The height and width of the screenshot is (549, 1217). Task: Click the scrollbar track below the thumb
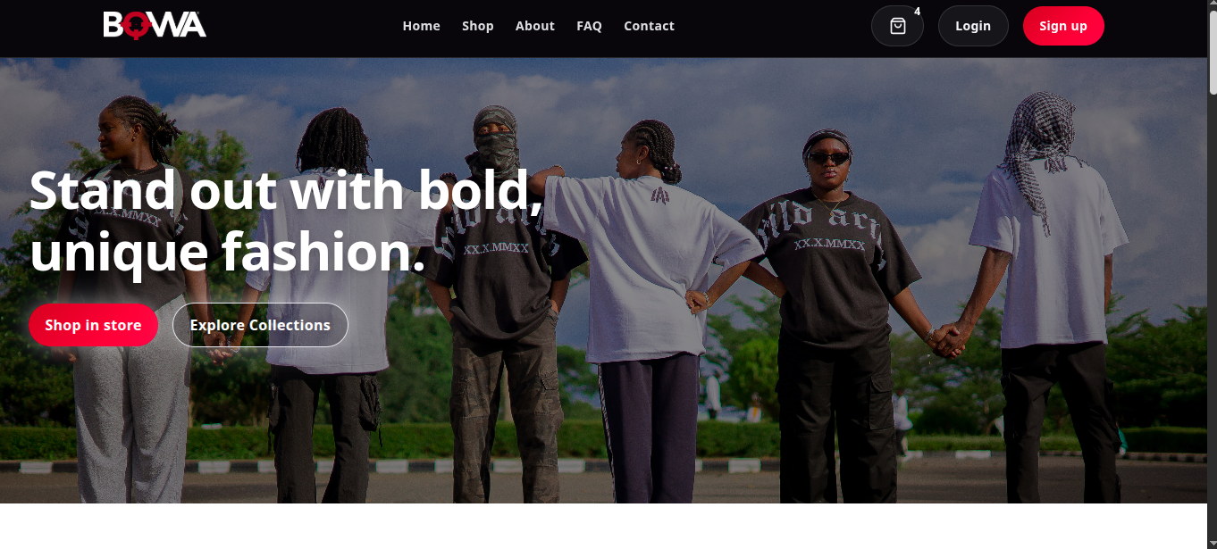click(x=1212, y=312)
